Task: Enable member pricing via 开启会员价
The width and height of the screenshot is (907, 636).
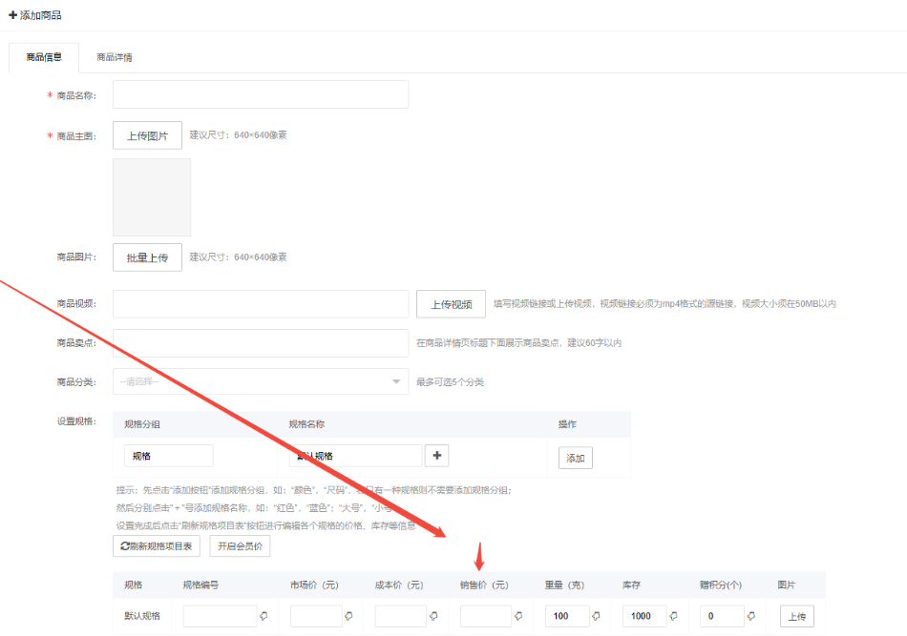Action: [239, 546]
